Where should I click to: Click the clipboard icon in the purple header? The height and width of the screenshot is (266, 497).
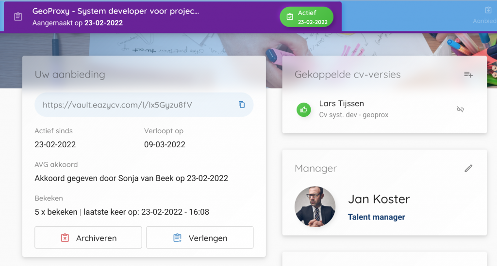click(18, 16)
